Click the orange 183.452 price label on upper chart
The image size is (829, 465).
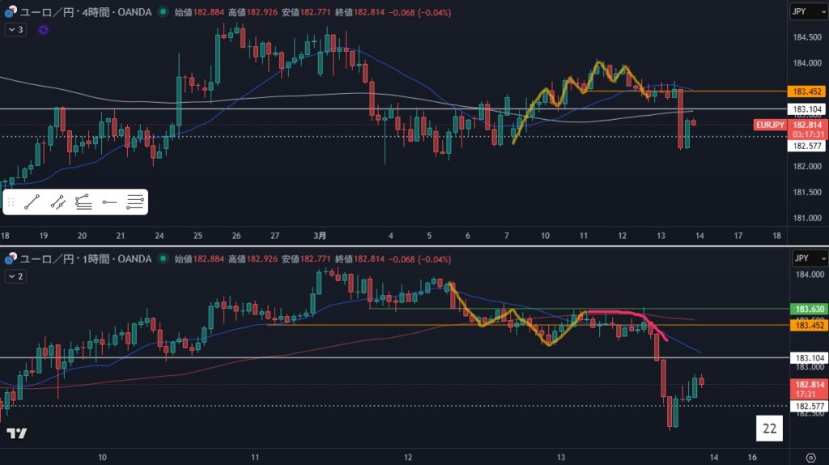807,92
